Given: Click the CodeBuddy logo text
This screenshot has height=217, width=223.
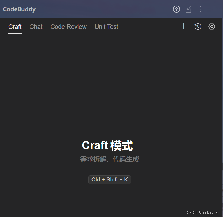Looking at the screenshot, I should [x=19, y=9].
